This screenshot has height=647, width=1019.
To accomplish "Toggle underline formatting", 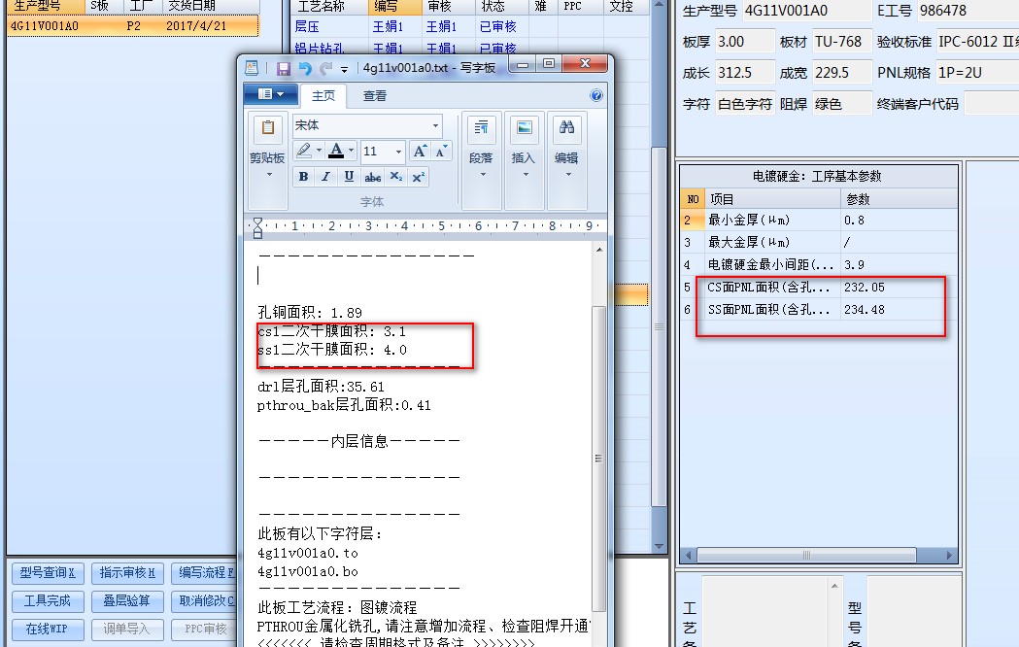I will tap(349, 177).
